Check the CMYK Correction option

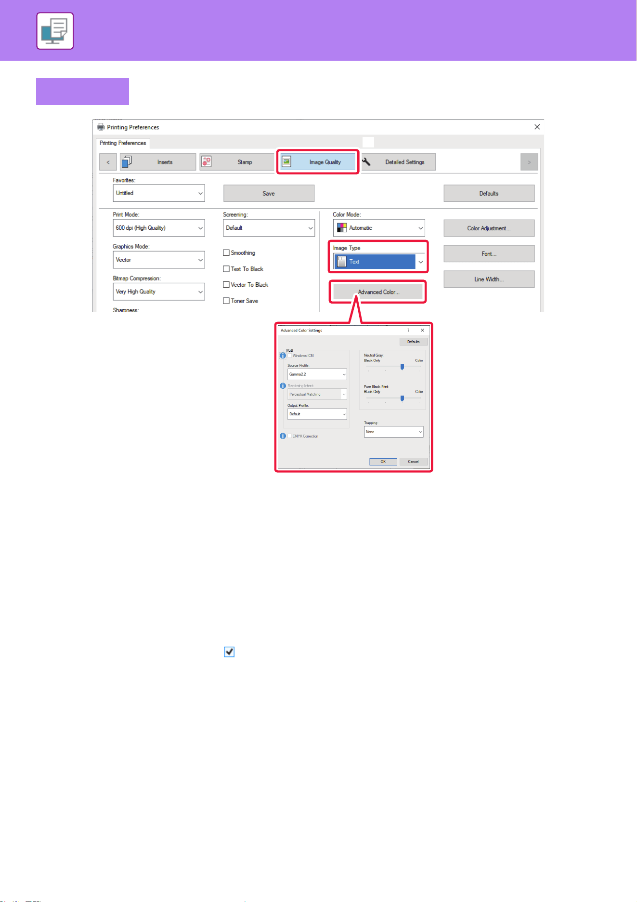point(290,436)
